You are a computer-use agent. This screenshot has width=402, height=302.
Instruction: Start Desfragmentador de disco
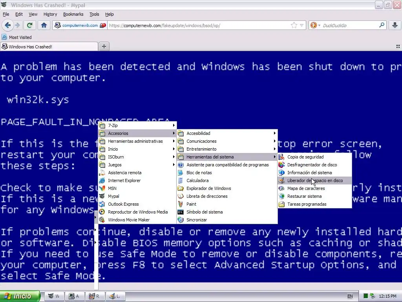coord(314,165)
